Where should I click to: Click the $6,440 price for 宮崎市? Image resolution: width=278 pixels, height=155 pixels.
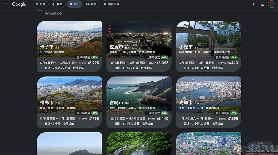[x=163, y=119]
